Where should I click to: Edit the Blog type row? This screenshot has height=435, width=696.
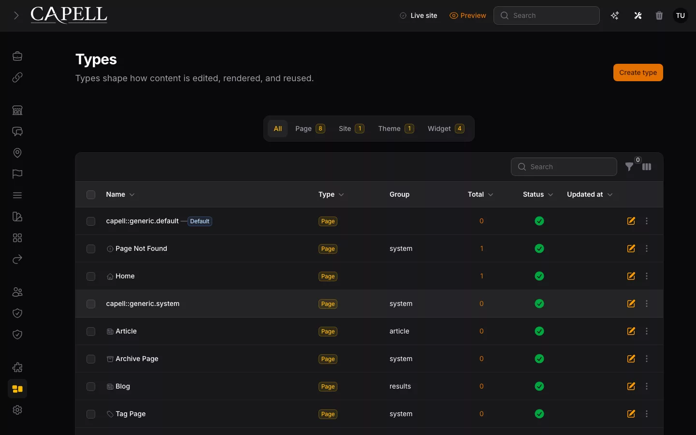(x=631, y=386)
